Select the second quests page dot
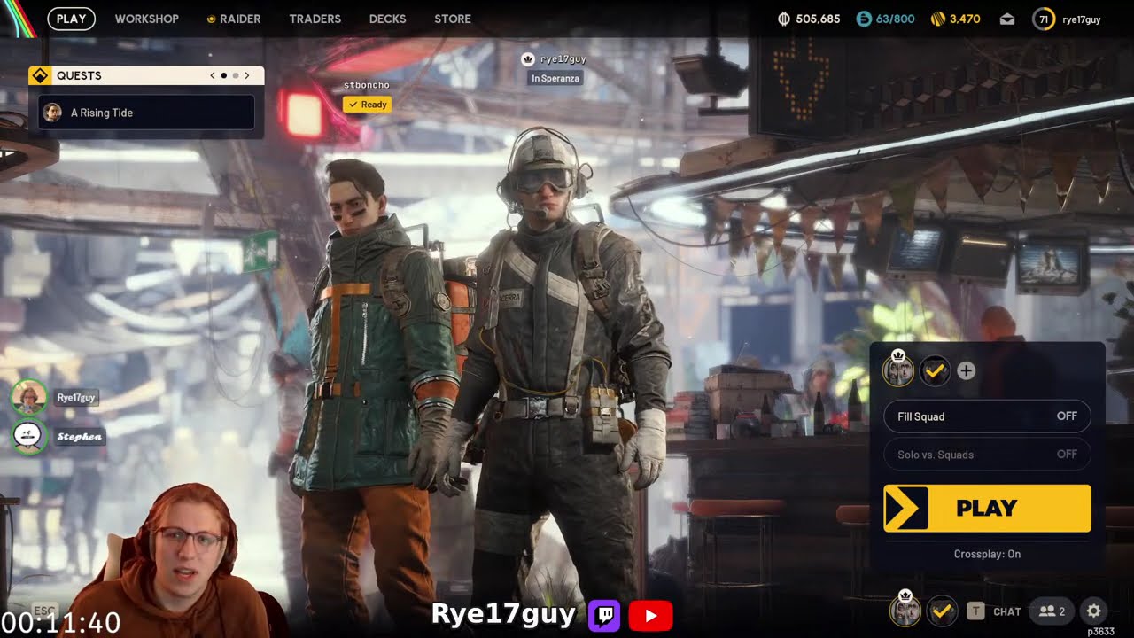The image size is (1134, 638). pos(235,75)
